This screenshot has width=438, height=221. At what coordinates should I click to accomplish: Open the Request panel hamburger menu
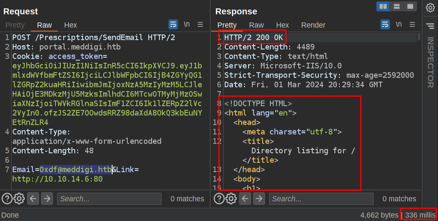[x=201, y=25]
